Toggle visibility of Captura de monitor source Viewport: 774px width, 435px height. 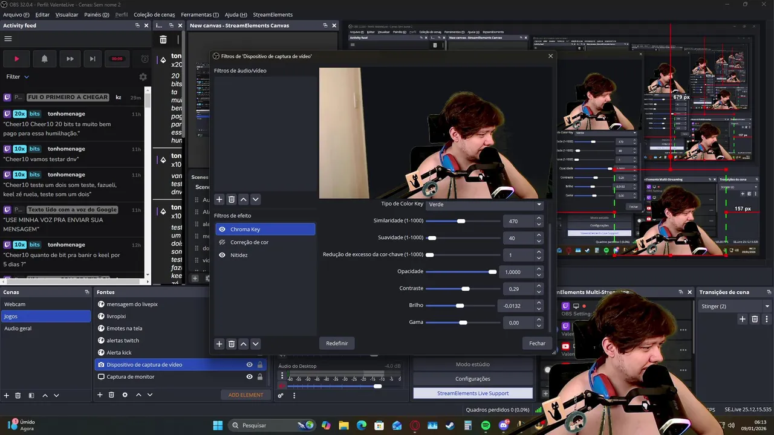click(x=249, y=377)
